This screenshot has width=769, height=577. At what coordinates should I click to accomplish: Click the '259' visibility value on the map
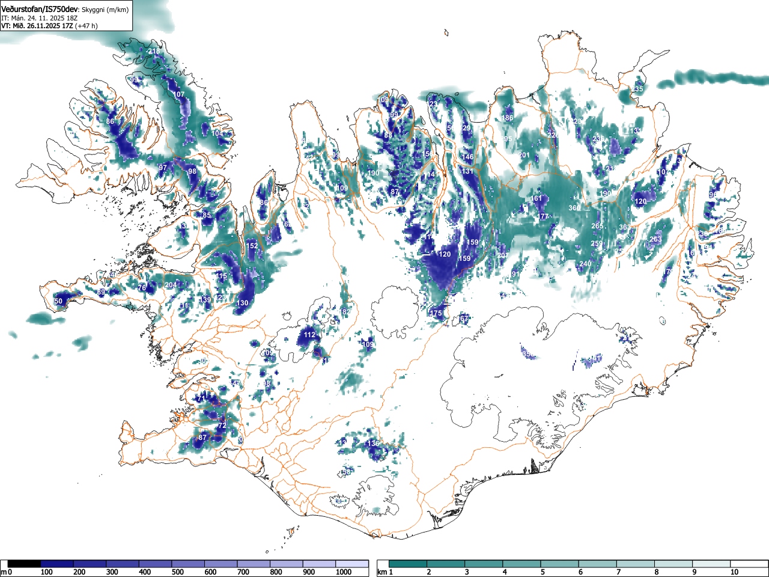597,243
